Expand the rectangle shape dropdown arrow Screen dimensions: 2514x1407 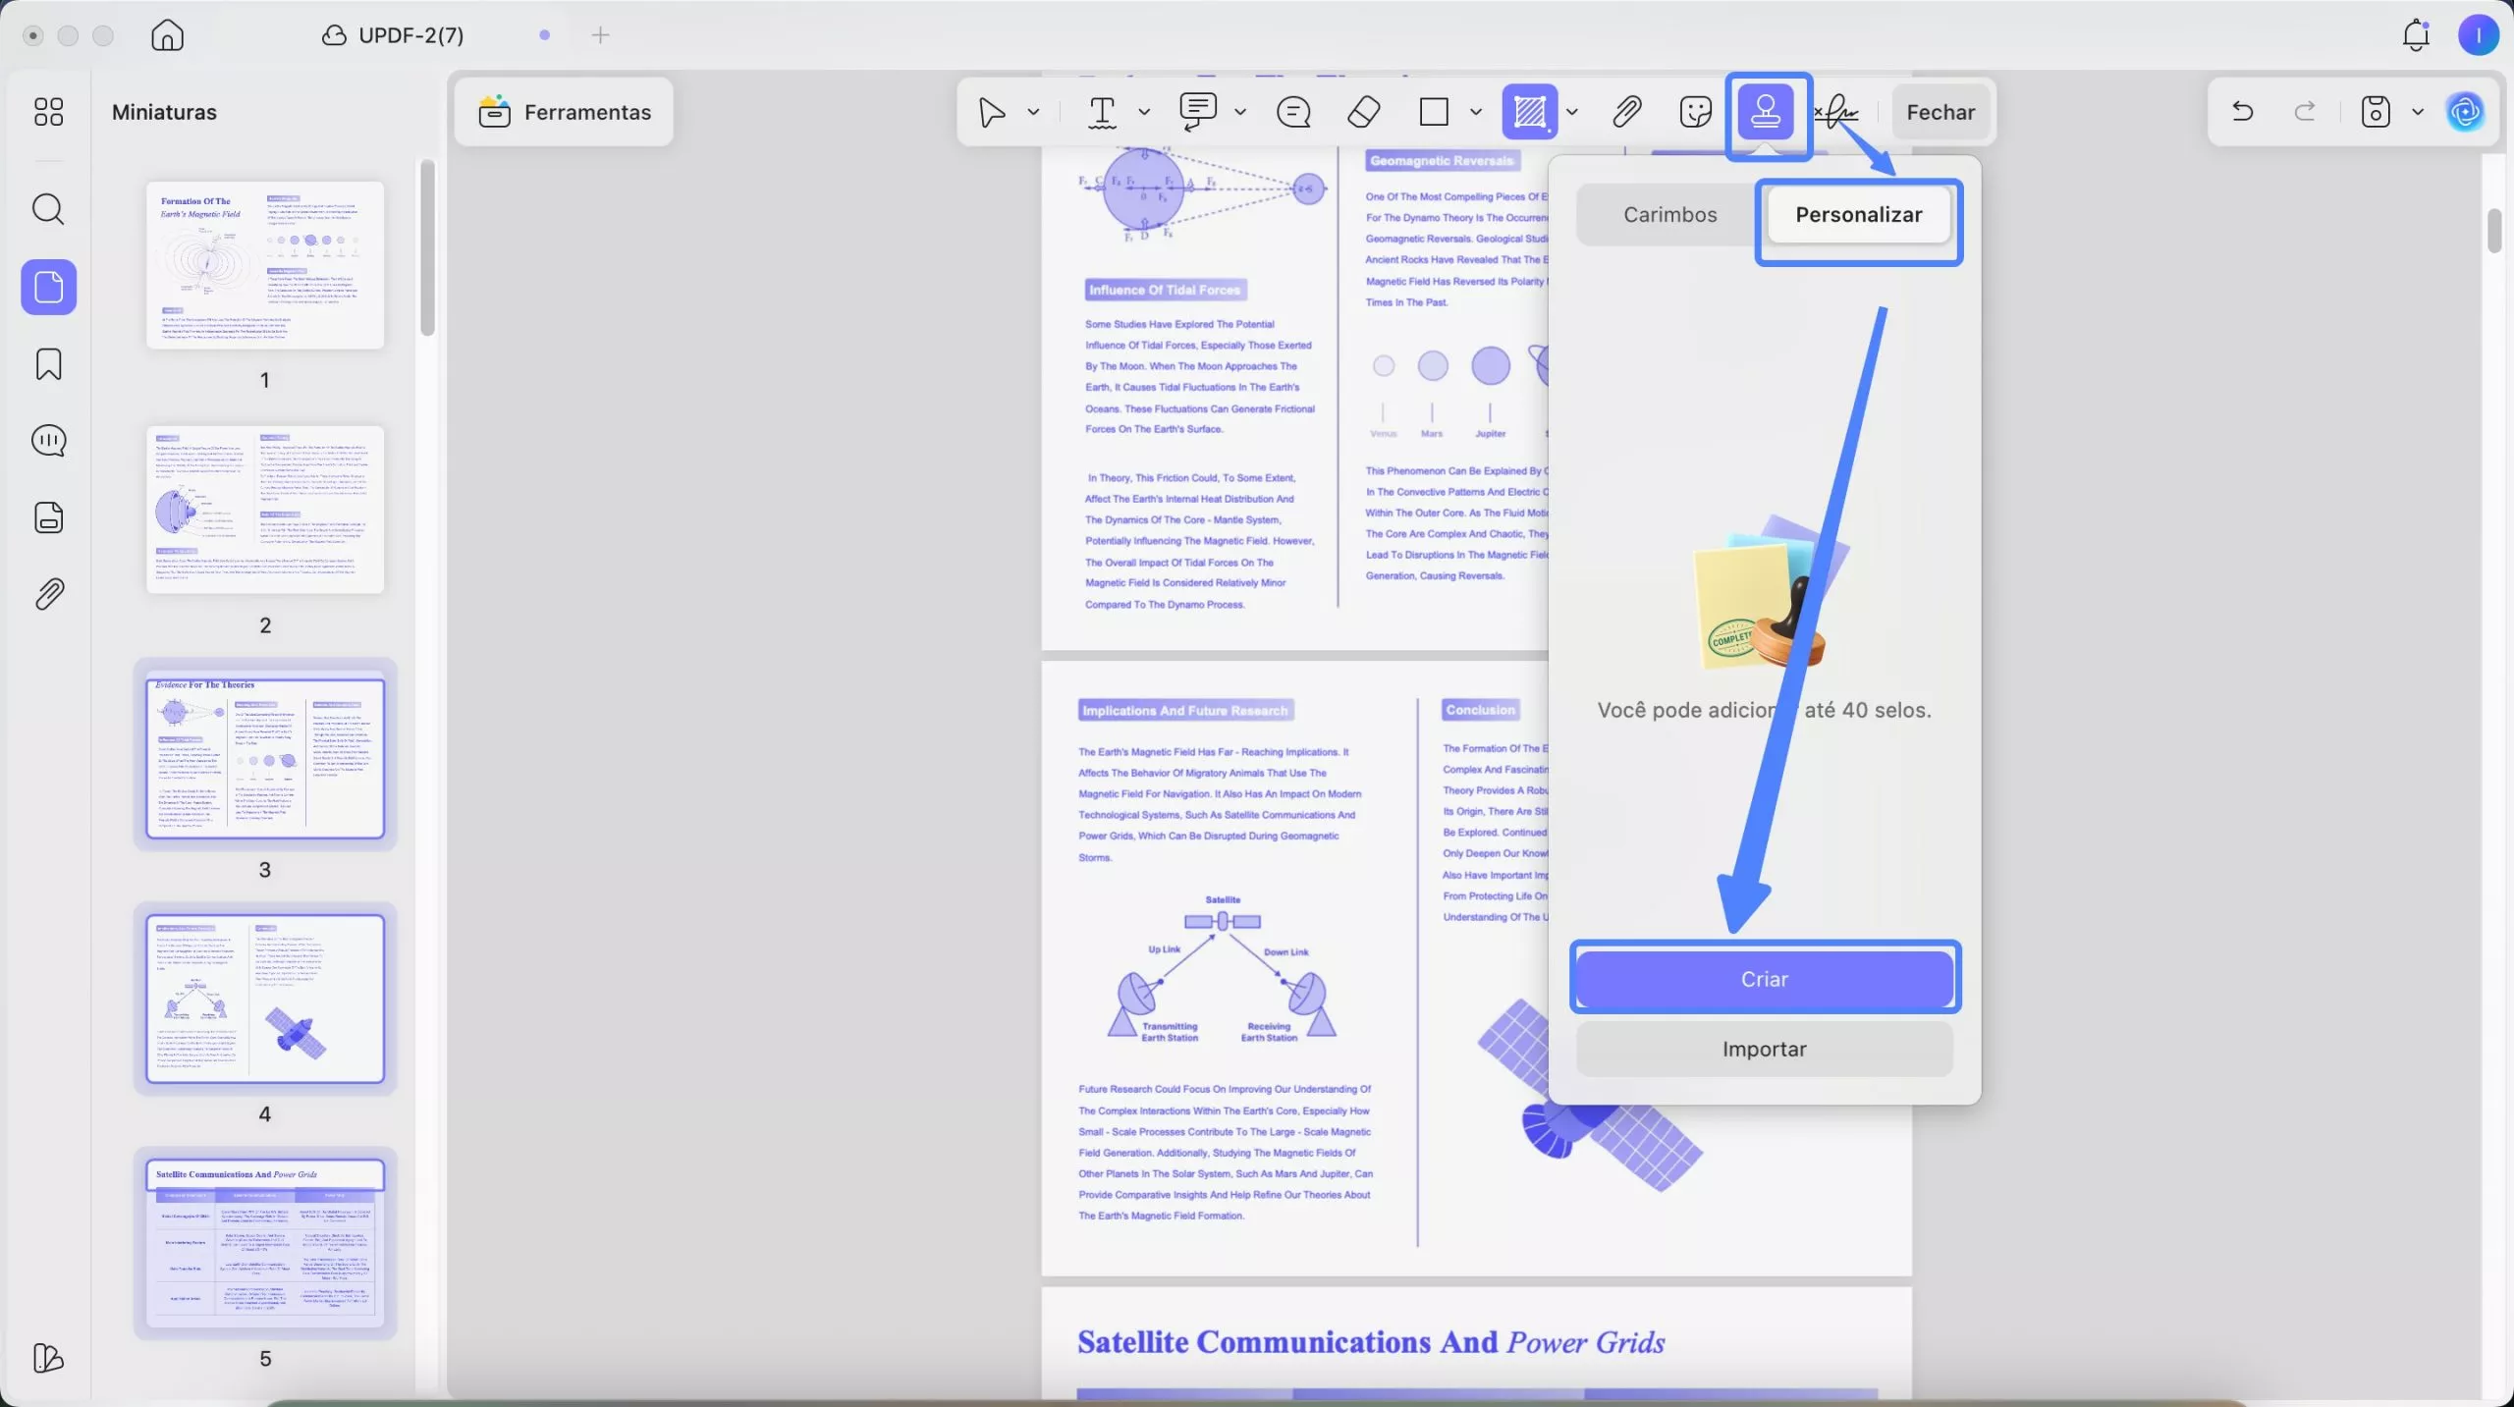(x=1475, y=112)
